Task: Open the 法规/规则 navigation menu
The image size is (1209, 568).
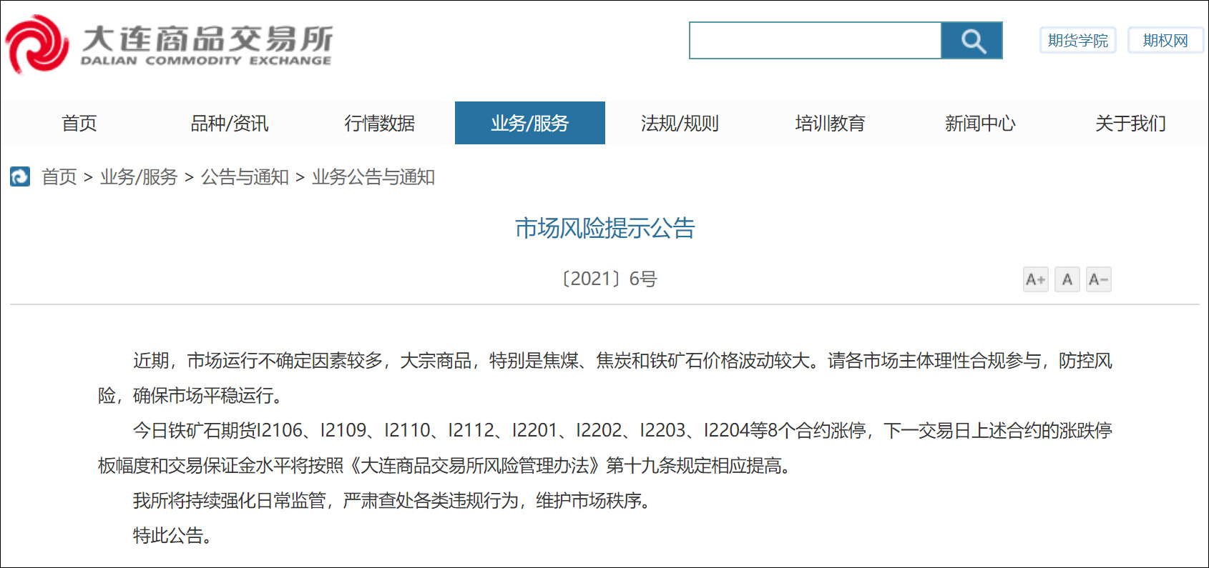Action: pos(680,123)
